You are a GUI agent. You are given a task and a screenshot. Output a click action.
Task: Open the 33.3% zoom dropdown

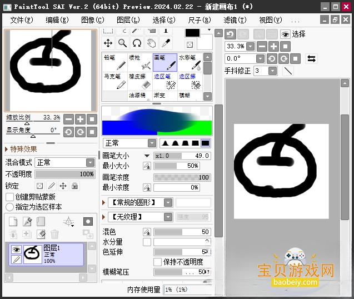point(250,47)
